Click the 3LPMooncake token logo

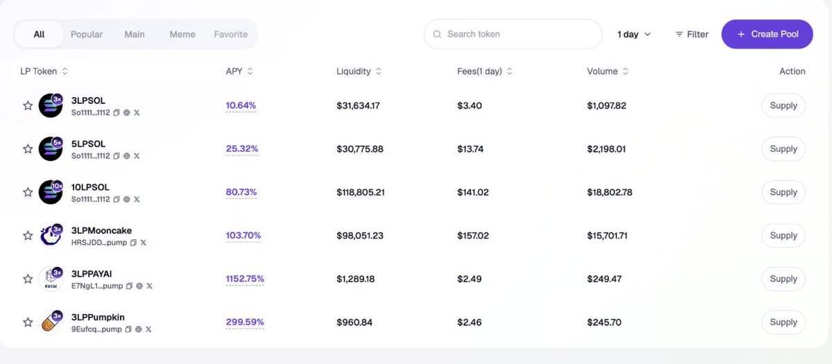51,236
